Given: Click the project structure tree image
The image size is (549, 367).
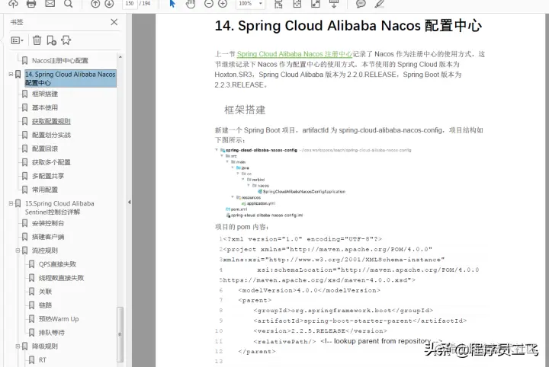Looking at the screenshot, I should [313, 183].
